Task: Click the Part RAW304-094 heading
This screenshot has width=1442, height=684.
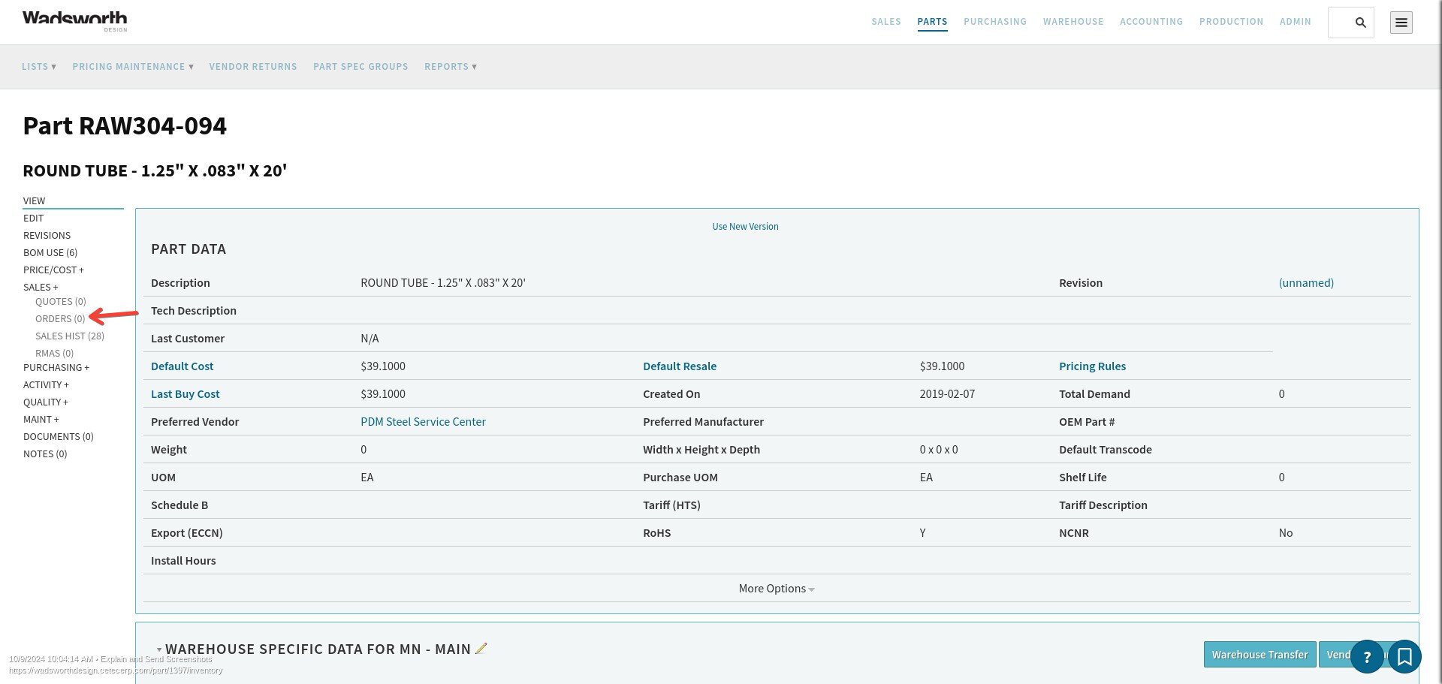Action: (x=125, y=125)
